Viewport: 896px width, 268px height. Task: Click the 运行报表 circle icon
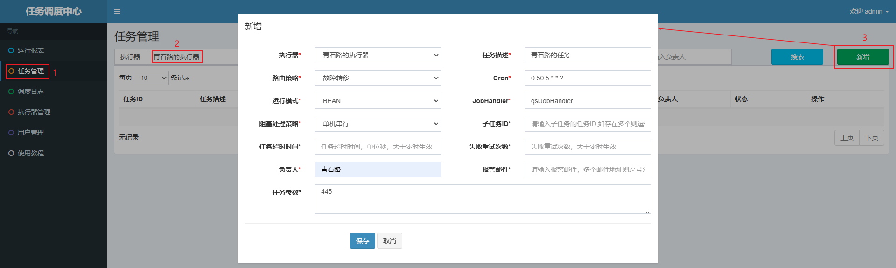(11, 50)
